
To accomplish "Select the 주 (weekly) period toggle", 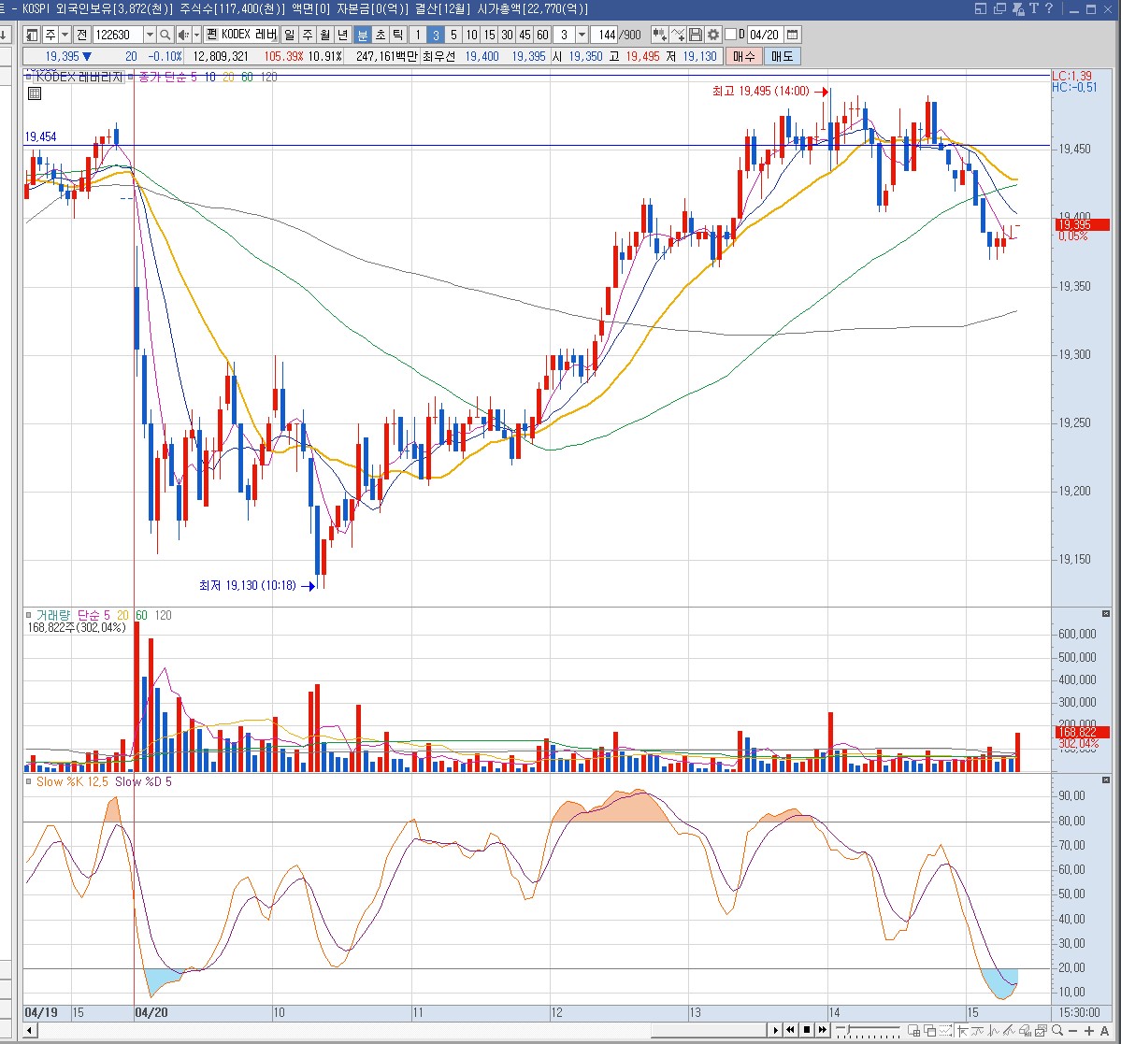I will tap(308, 35).
